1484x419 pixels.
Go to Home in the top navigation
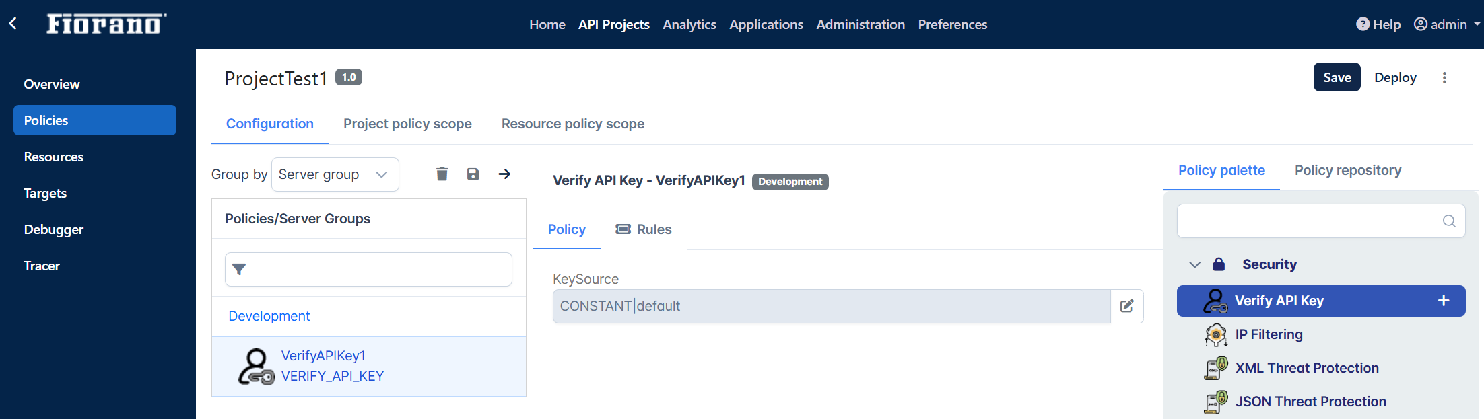547,24
